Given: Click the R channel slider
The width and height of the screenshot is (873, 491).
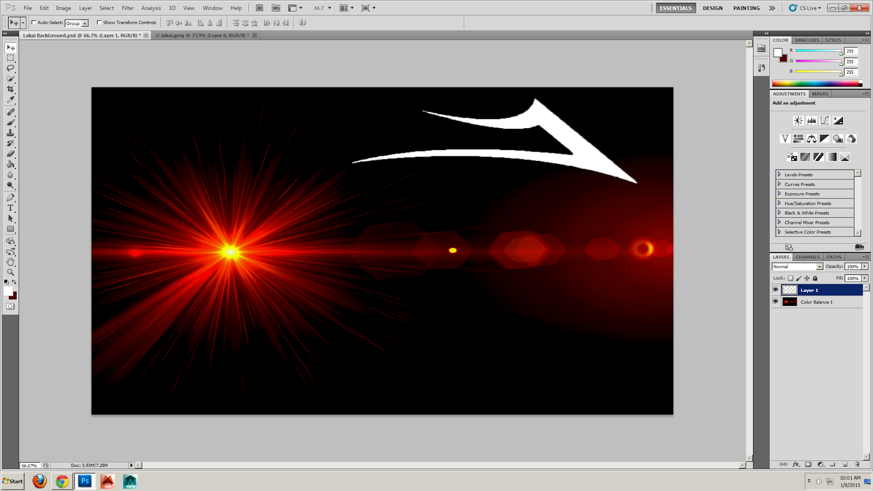Looking at the screenshot, I should (819, 51).
